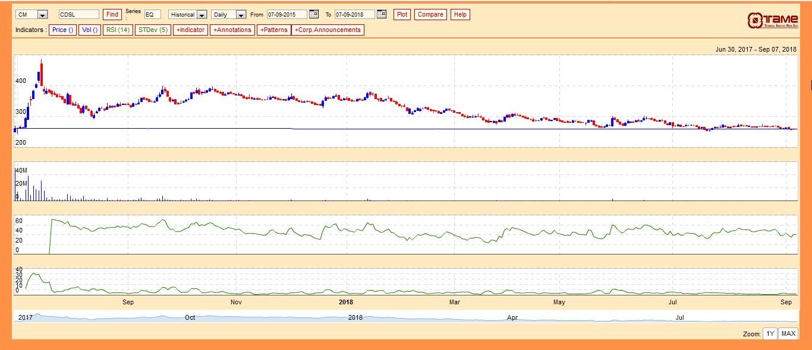The width and height of the screenshot is (812, 350).
Task: Open the To date calendar picker
Action: click(382, 14)
